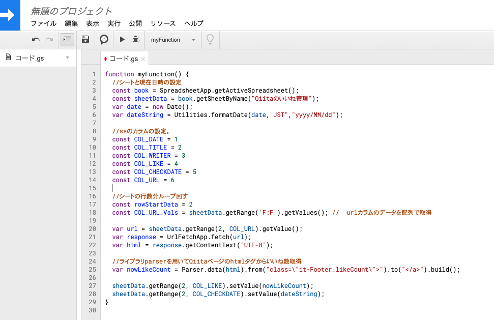Open current project's triggers clock icon
Screen dimensions: 494x320
tap(103, 39)
